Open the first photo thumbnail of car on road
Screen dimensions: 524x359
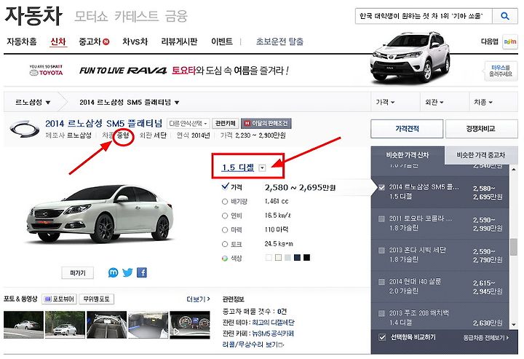pos(24,325)
